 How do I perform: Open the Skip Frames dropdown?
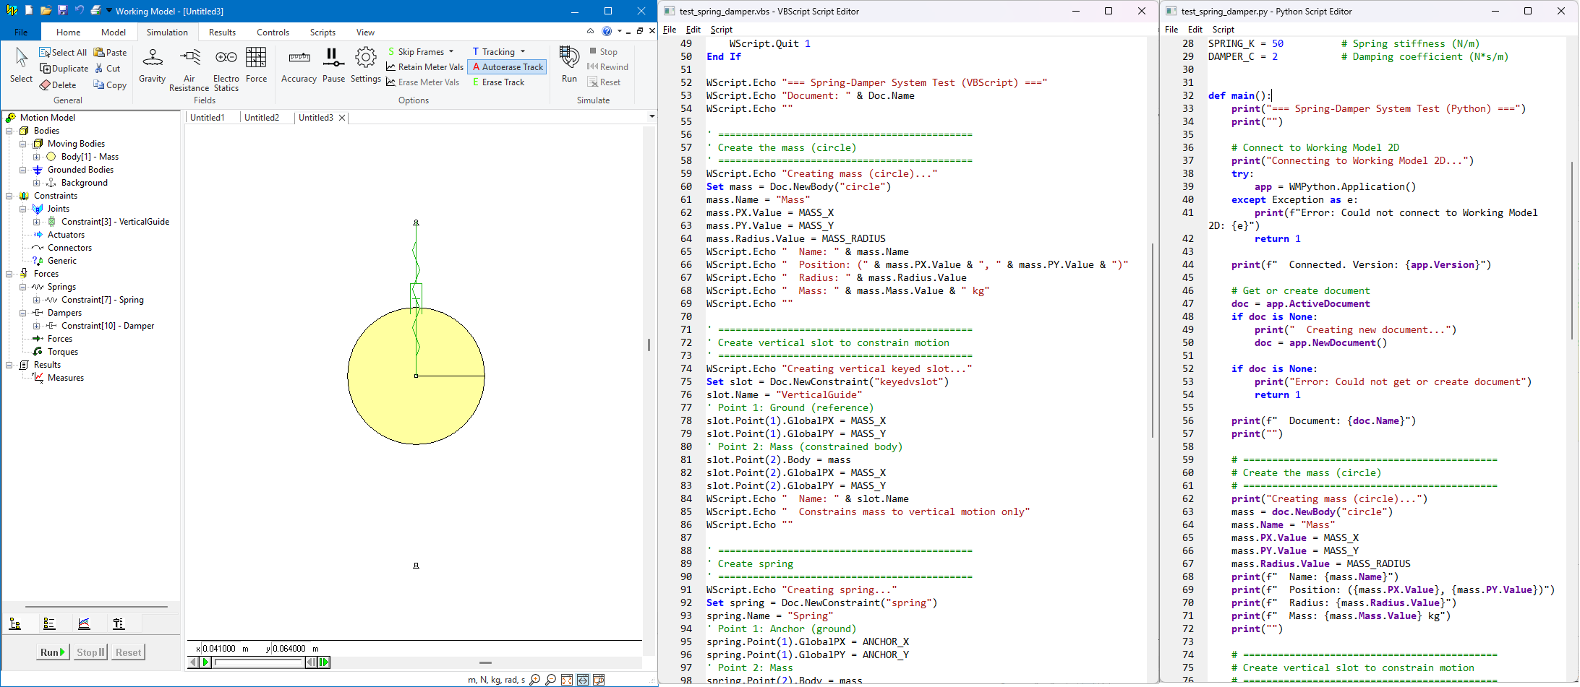(x=421, y=51)
